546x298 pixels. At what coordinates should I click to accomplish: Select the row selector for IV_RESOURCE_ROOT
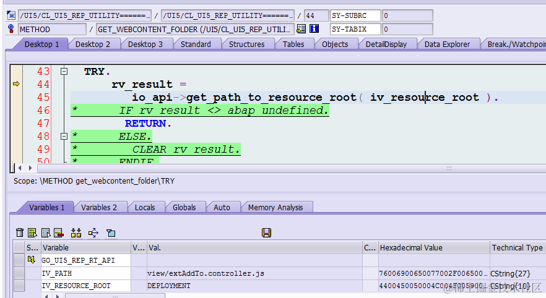coord(19,286)
